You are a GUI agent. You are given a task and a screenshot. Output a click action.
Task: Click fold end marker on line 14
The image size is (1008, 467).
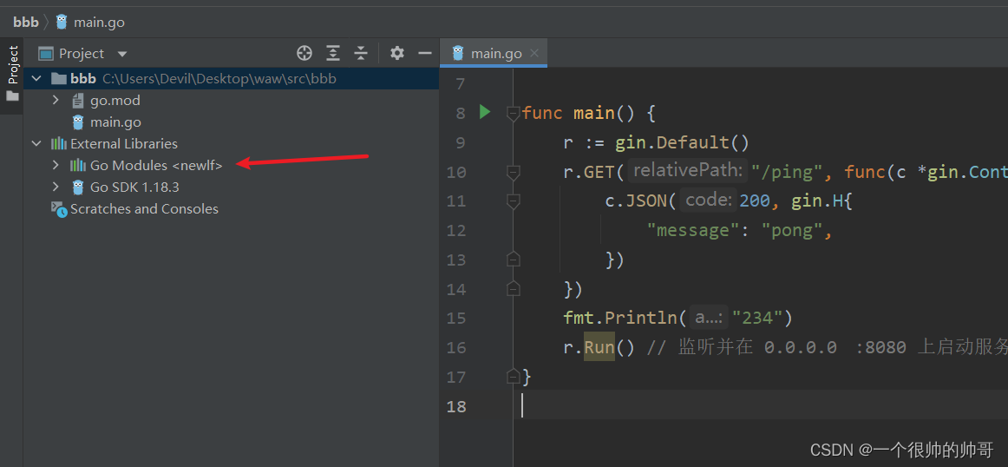(x=513, y=288)
